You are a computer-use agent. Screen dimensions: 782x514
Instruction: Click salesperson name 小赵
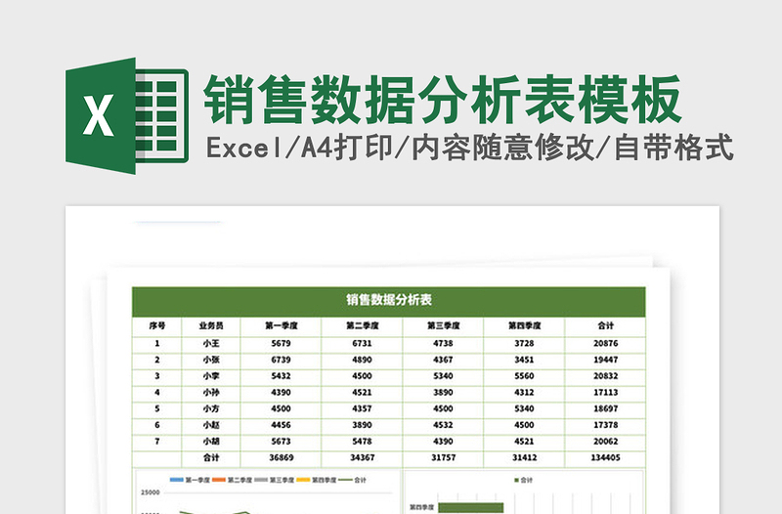[x=211, y=425]
